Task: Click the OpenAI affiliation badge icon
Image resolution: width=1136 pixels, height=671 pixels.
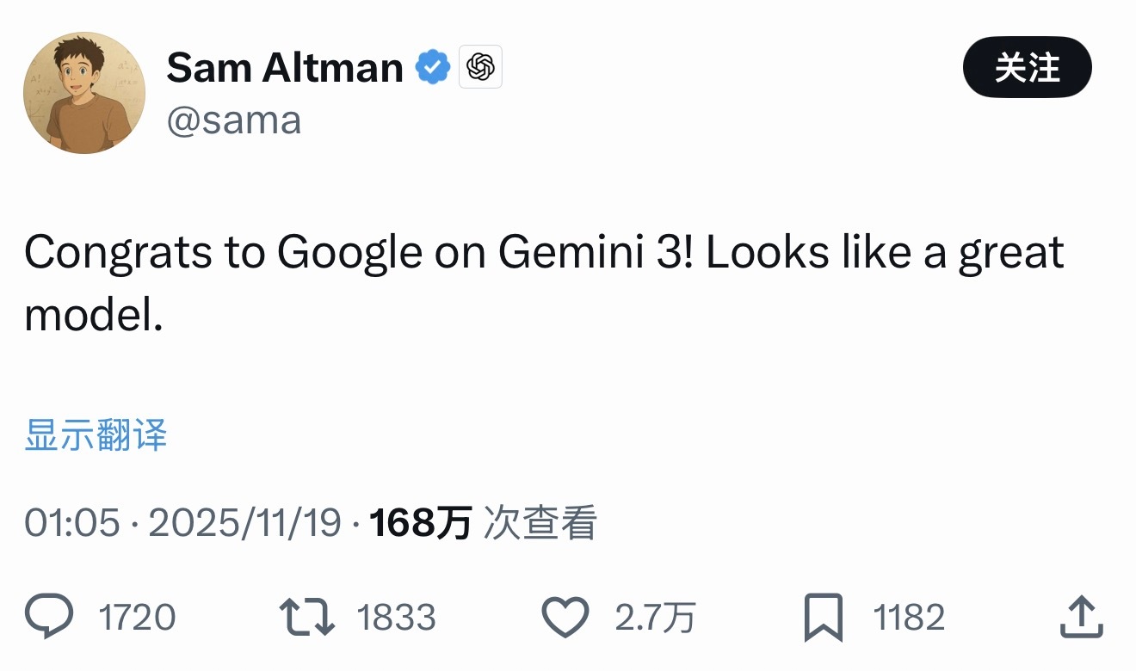Action: click(x=480, y=67)
